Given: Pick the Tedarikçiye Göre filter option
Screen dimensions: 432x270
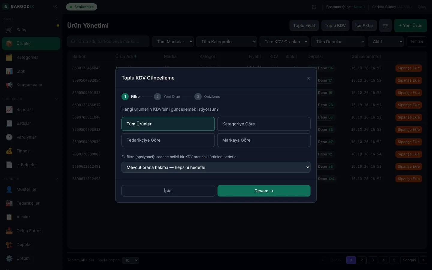Looking at the screenshot, I should [168, 140].
